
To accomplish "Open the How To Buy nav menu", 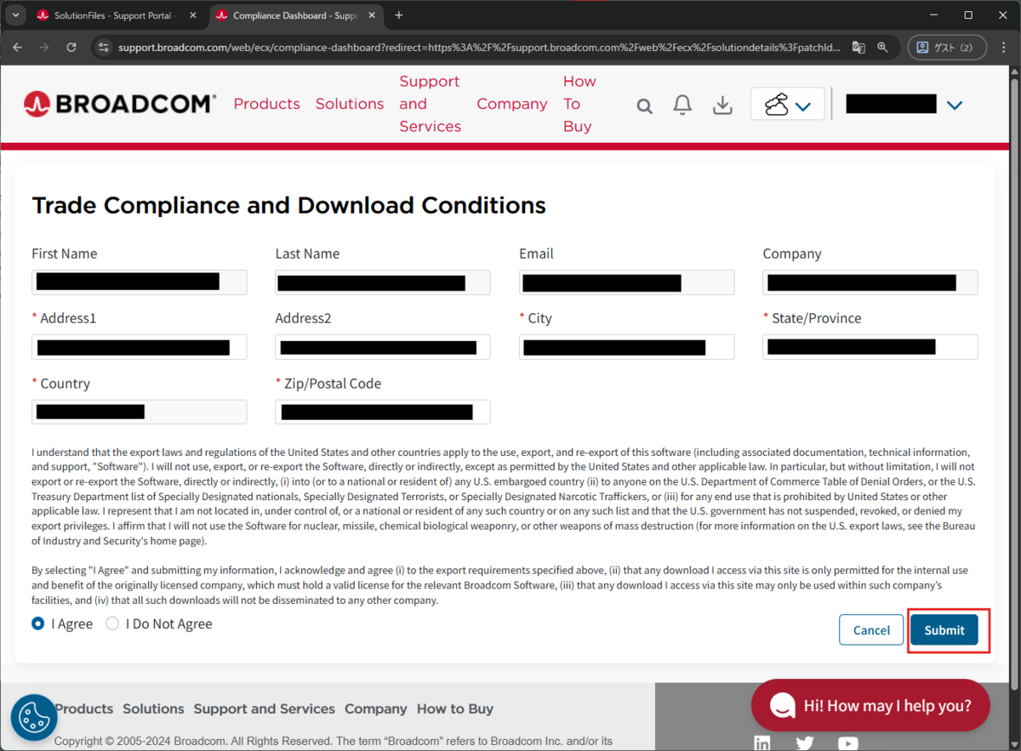I will (579, 104).
